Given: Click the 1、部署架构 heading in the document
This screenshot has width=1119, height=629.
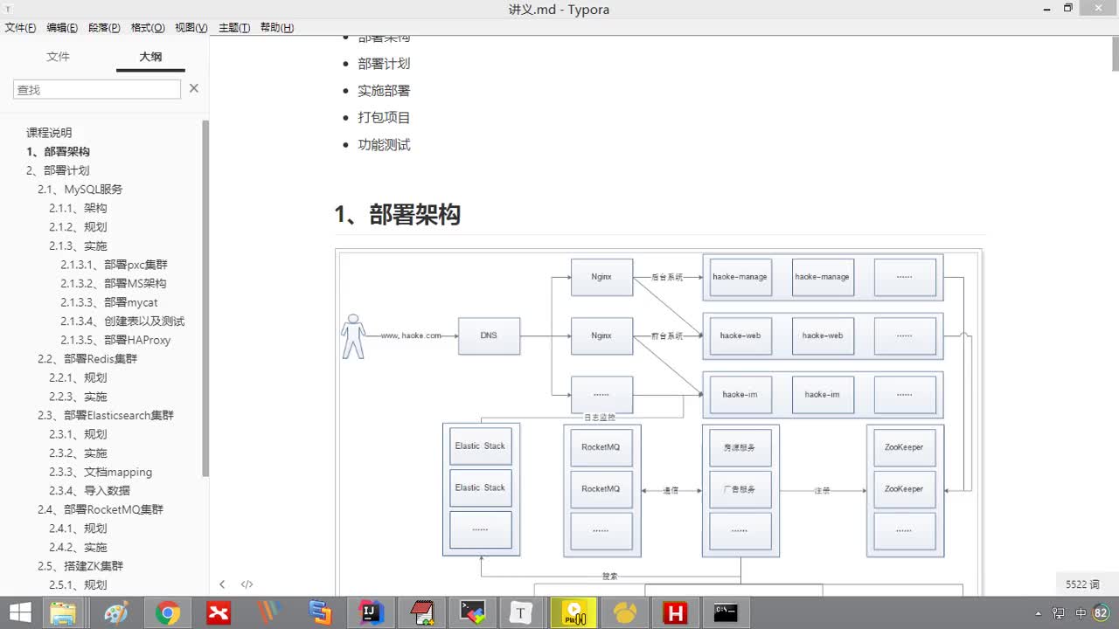Looking at the screenshot, I should [398, 214].
